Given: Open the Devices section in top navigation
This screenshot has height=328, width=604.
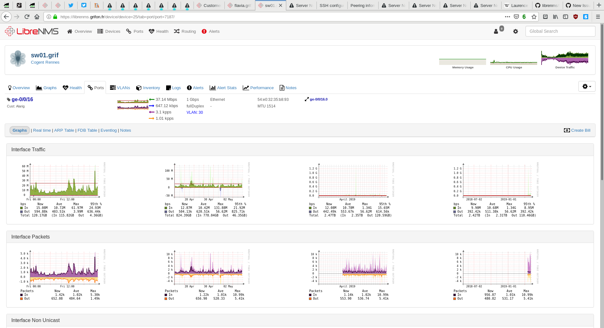Looking at the screenshot, I should point(108,31).
